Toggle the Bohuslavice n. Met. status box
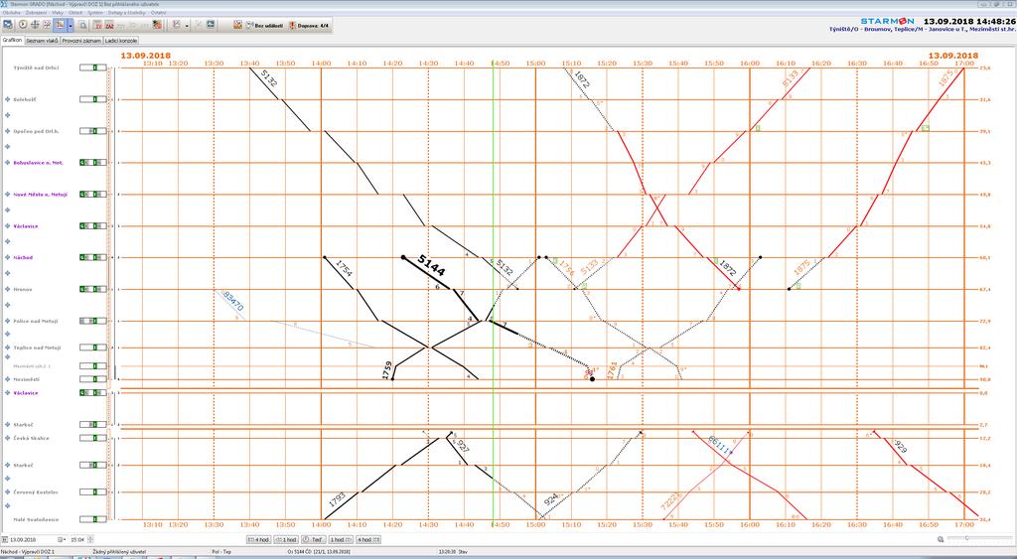1017x559 pixels. click(x=93, y=163)
